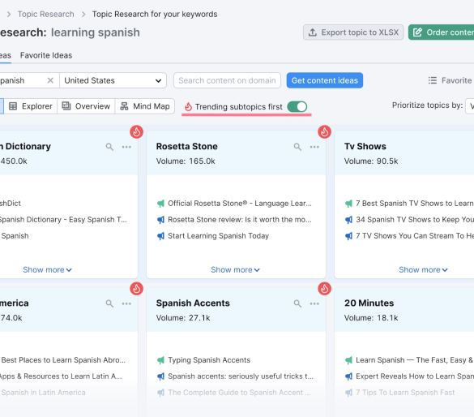Open Dictionary card three-dot menu
This screenshot has width=474, height=417.
126,147
